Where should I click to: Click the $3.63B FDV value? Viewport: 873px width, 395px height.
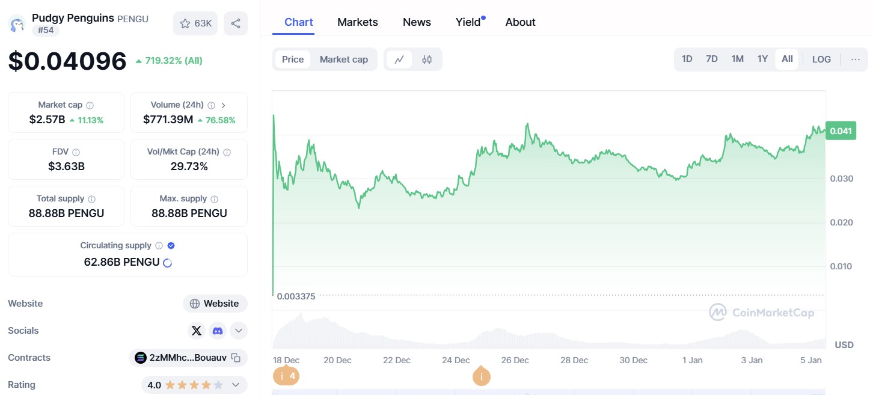click(x=66, y=166)
